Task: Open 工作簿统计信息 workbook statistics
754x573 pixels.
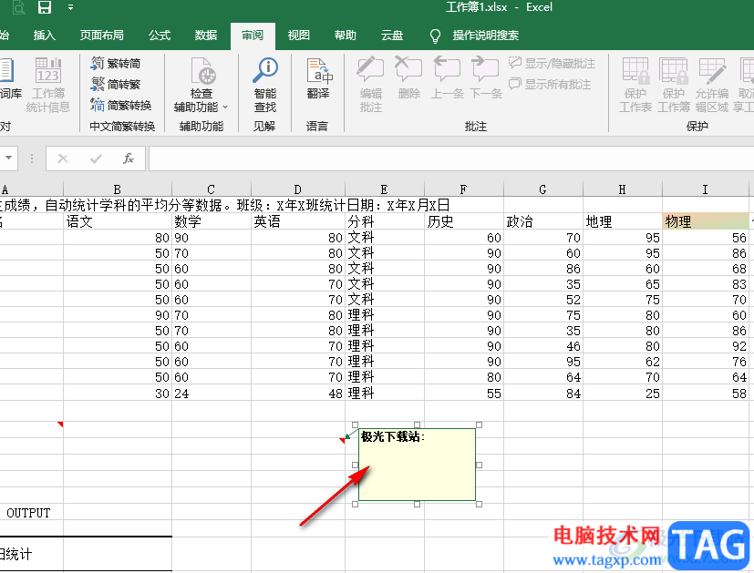Action: 48,85
